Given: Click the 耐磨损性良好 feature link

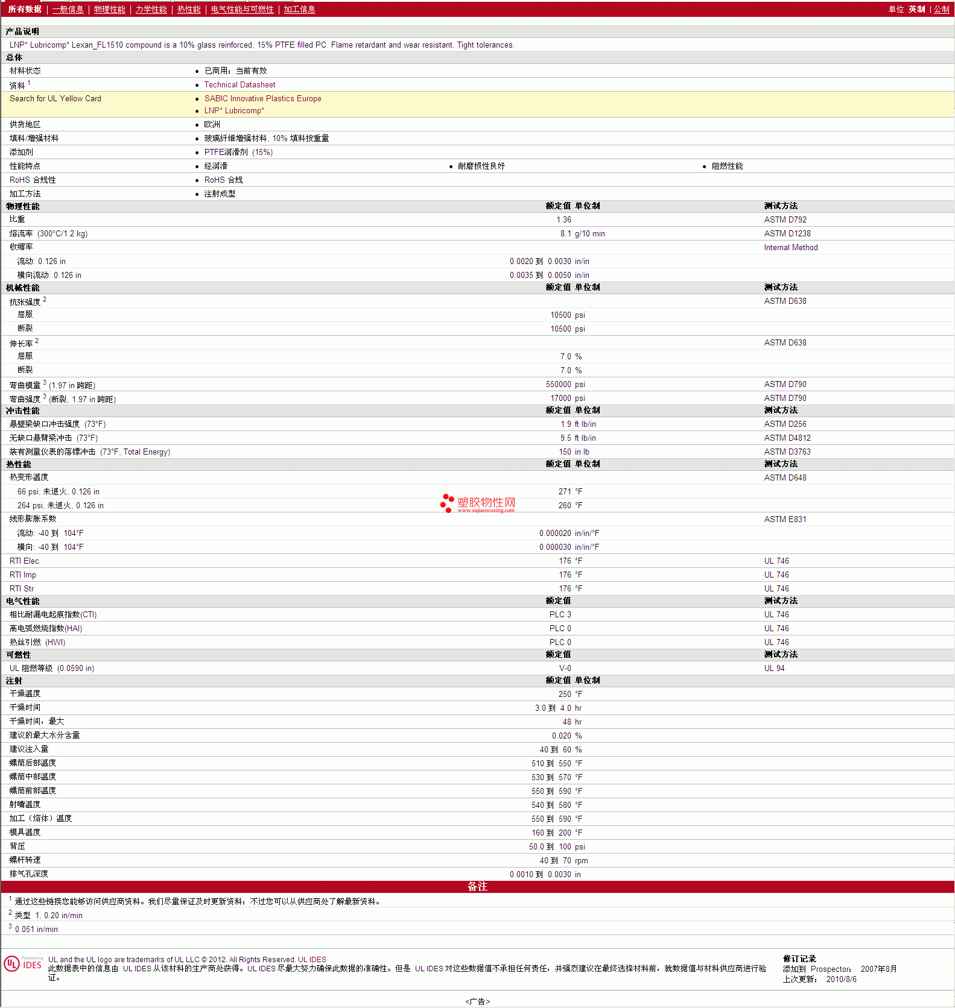Looking at the screenshot, I should [481, 166].
